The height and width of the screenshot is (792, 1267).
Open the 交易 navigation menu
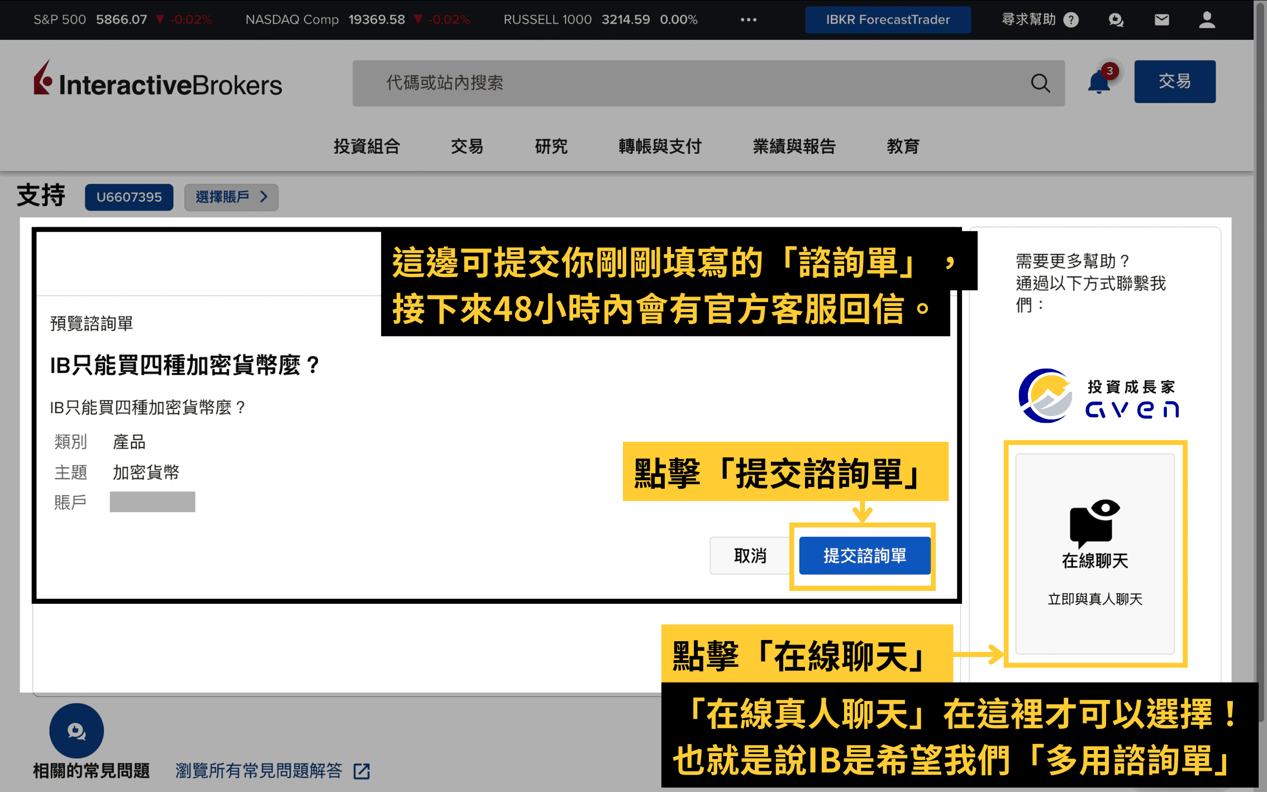[x=467, y=146]
